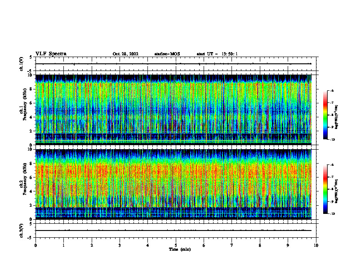
Task: Click the "VLF Spectra" plot title
Action: (51, 54)
